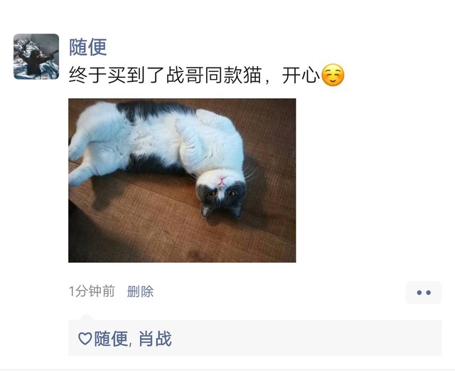Click the word 开心 in the post

click(x=301, y=75)
